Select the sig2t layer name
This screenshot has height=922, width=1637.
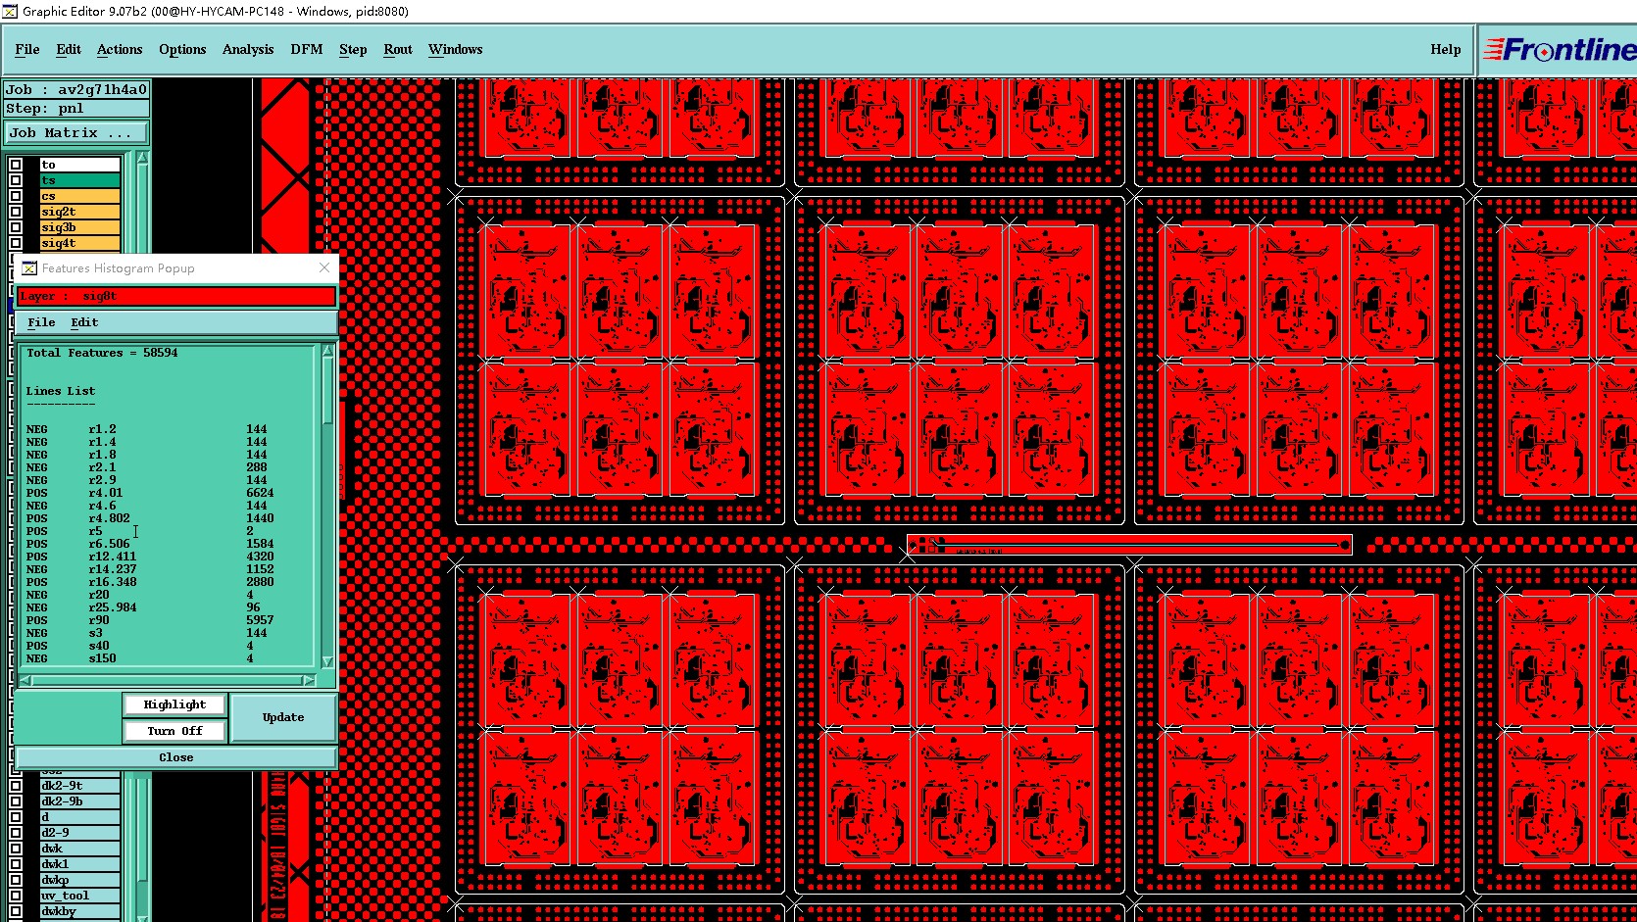(79, 212)
